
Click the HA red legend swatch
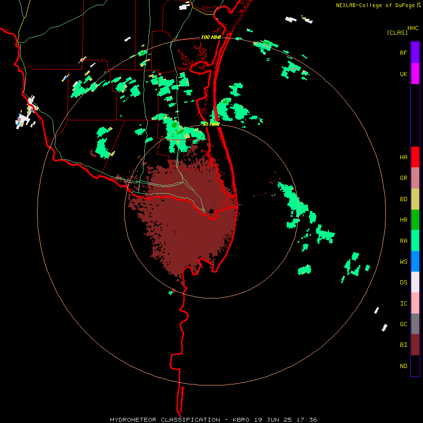[415, 157]
